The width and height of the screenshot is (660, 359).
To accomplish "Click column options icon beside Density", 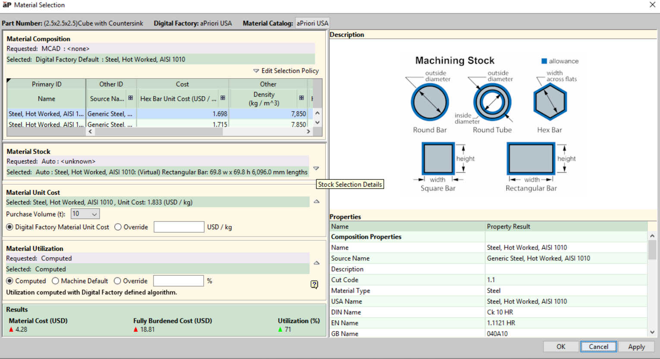I will click(302, 98).
